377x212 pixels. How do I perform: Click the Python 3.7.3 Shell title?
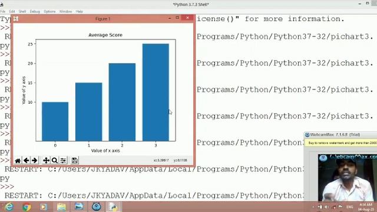point(191,4)
